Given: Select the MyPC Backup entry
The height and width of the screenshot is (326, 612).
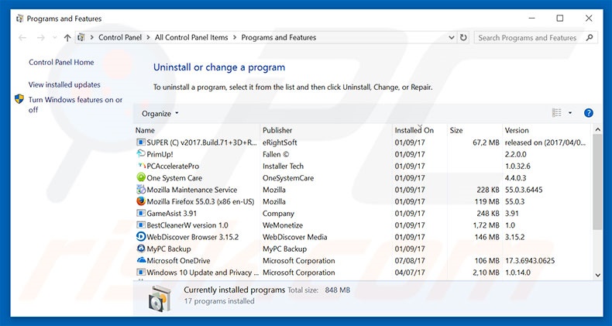Looking at the screenshot, I should pos(363,249).
